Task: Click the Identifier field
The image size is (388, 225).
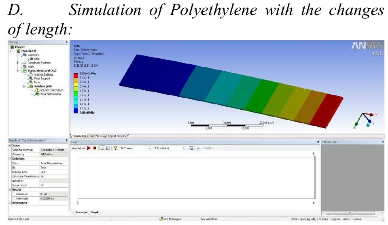Action: [x=54, y=181]
